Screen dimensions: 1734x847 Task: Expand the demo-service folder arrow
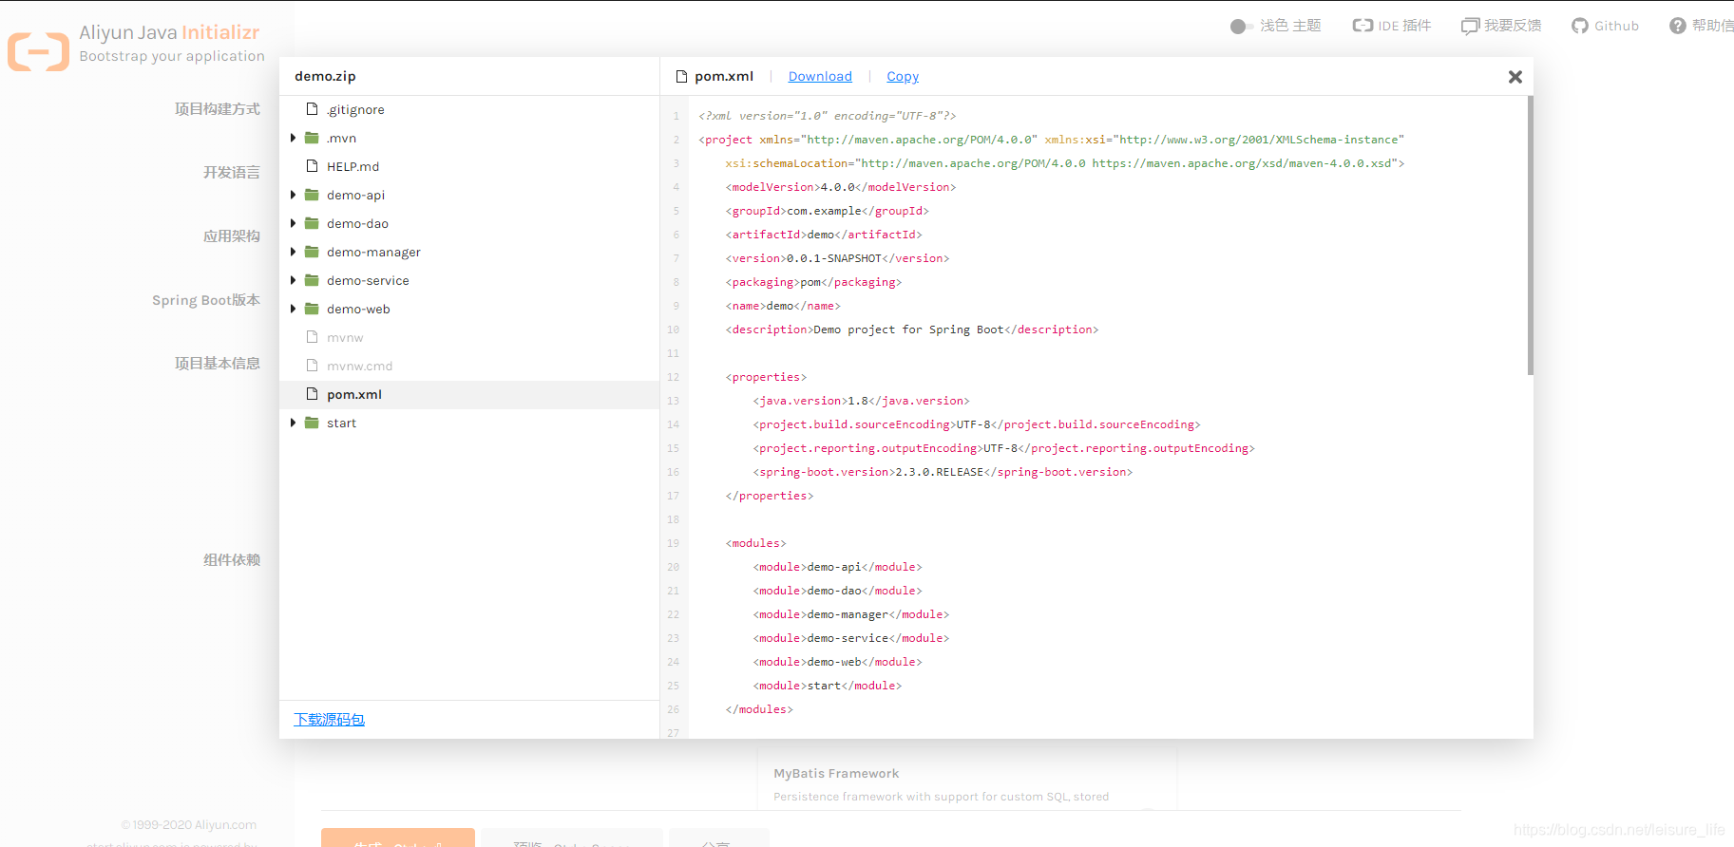(x=293, y=280)
